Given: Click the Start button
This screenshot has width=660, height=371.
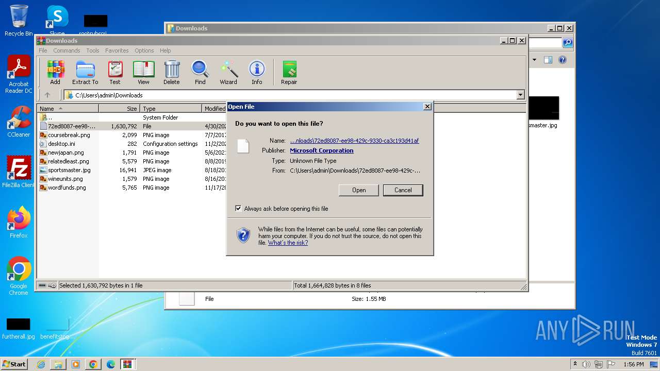Looking at the screenshot, I should pyautogui.click(x=14, y=364).
